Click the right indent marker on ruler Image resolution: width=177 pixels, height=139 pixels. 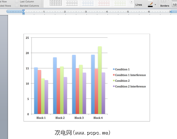pyautogui.click(x=171, y=12)
